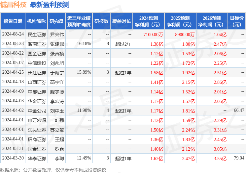Click the 2.86亿 forecast value

[220, 82]
